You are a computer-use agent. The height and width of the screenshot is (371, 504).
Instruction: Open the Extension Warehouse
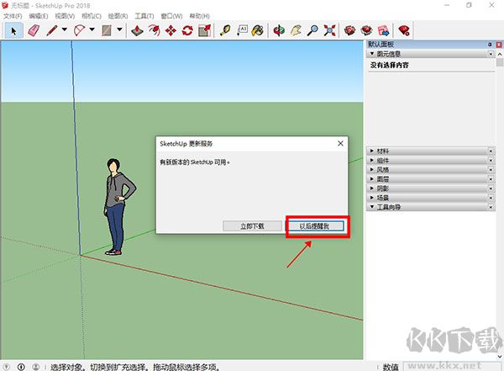(367, 30)
